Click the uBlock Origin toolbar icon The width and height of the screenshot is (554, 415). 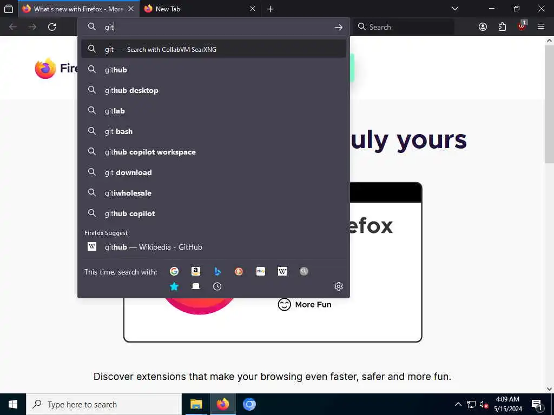522,26
